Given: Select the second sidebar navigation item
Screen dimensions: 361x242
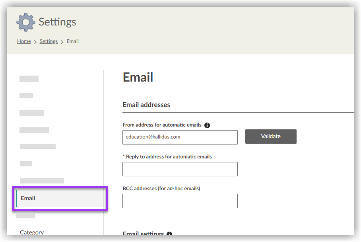Looking at the screenshot, I should pyautogui.click(x=26, y=95).
